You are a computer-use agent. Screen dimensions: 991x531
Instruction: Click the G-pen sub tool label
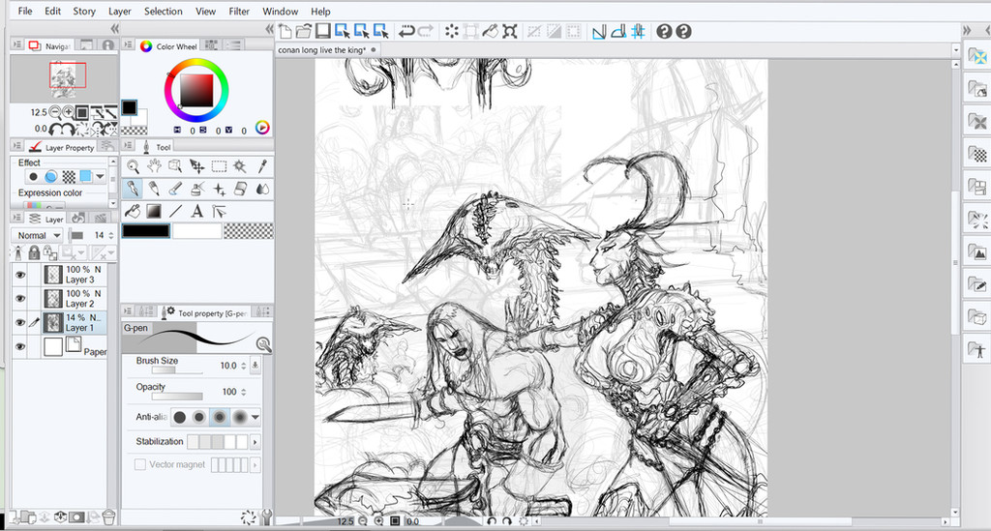click(135, 328)
